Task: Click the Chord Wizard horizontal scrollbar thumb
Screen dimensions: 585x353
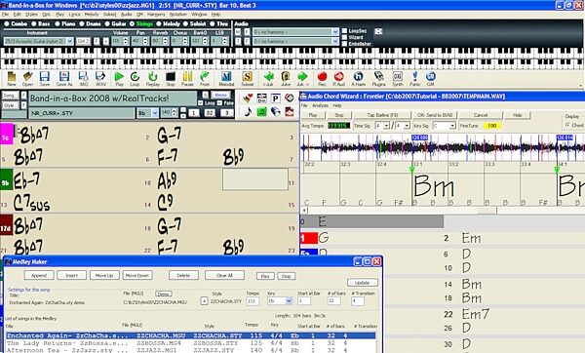Action: [487, 211]
